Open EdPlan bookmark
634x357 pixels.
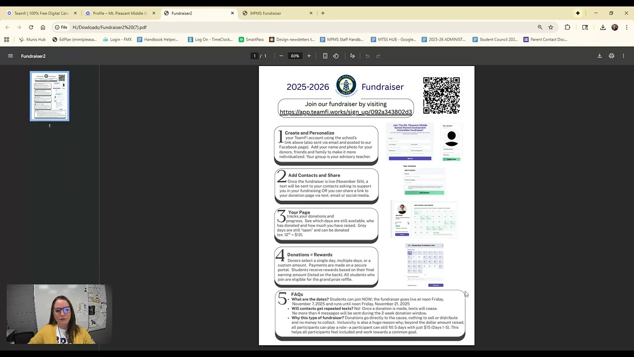[x=74, y=40]
